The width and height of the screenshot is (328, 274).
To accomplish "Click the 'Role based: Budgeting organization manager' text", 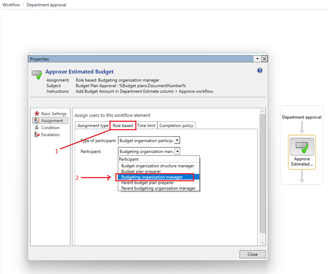I will pos(117,80).
